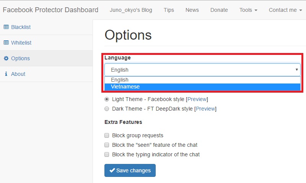Open the Language dropdown box

(202, 70)
